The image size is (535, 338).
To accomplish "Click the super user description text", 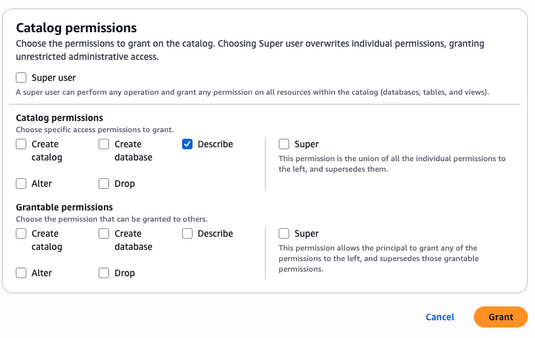I will (252, 93).
